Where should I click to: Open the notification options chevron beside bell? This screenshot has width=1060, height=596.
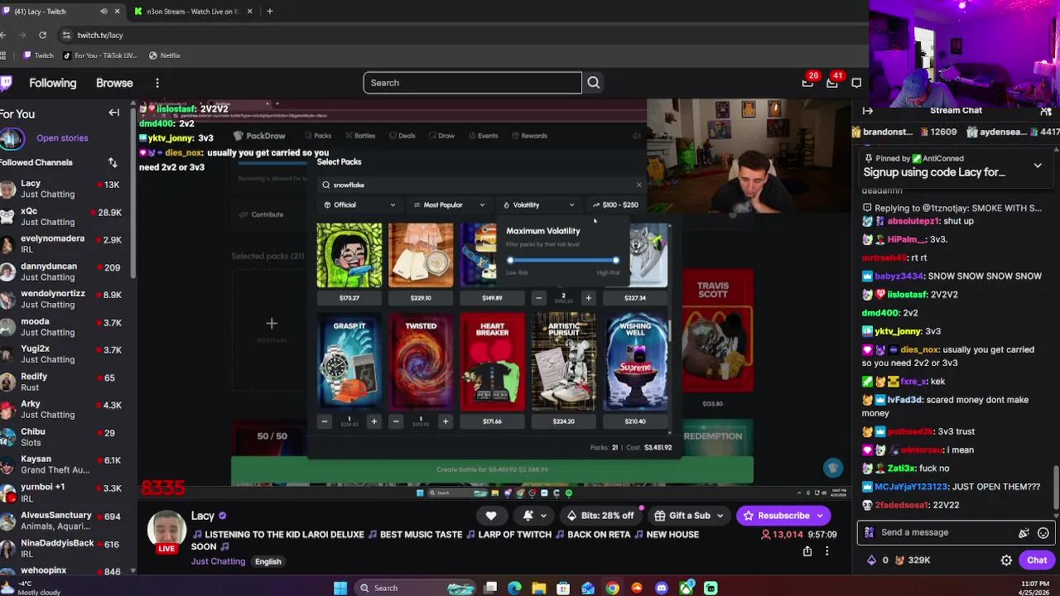click(543, 516)
